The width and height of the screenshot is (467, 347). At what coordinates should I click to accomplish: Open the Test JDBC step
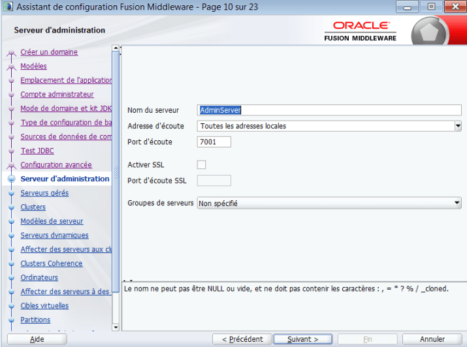[37, 151]
